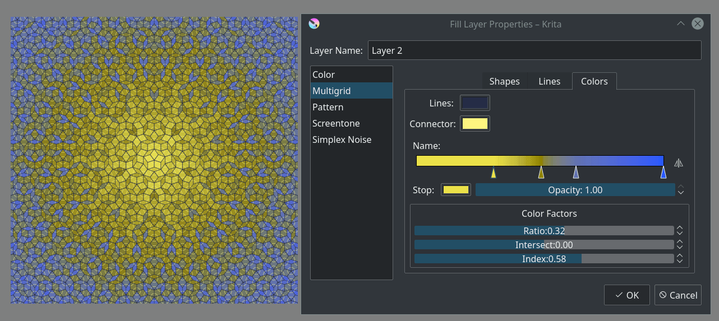The image size is (719, 321).
Task: Click the shade-window chevron in title bar
Action: coord(680,24)
